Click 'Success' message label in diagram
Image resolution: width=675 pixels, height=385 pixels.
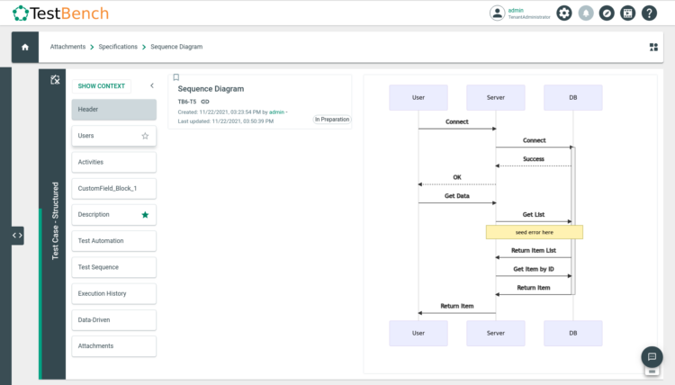coord(534,159)
